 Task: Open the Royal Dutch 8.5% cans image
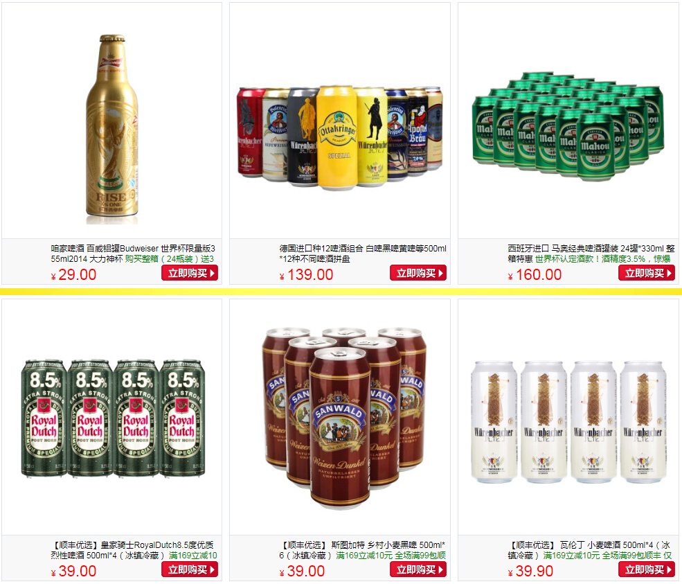[113, 418]
